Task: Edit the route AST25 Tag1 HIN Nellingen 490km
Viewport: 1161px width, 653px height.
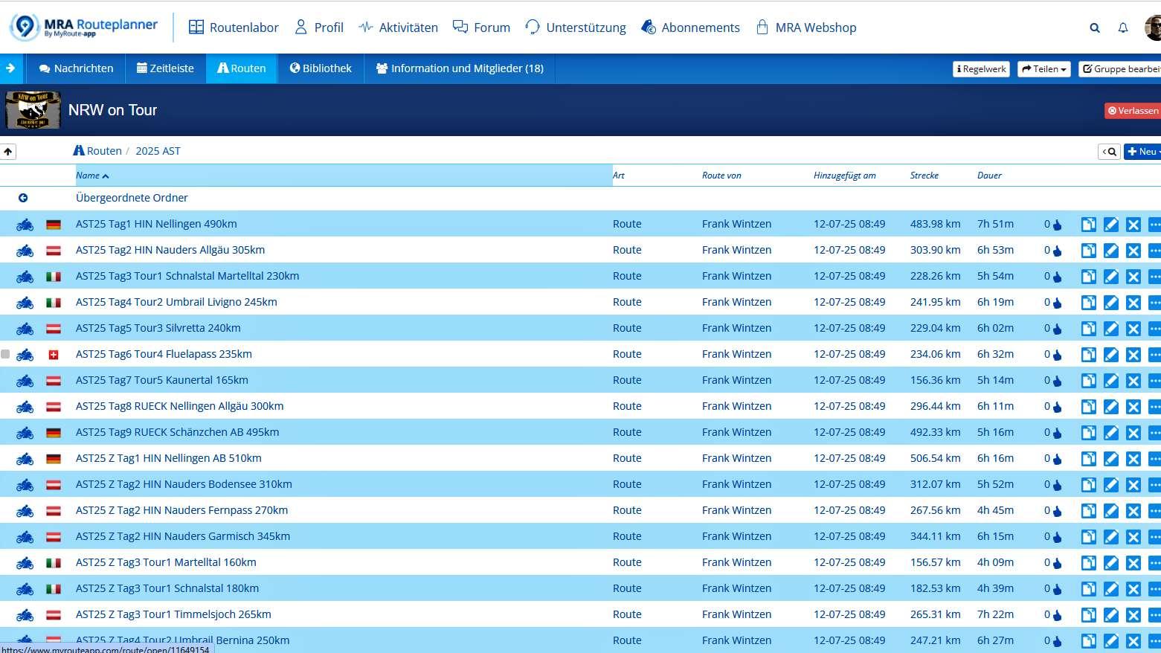Action: (x=1111, y=223)
